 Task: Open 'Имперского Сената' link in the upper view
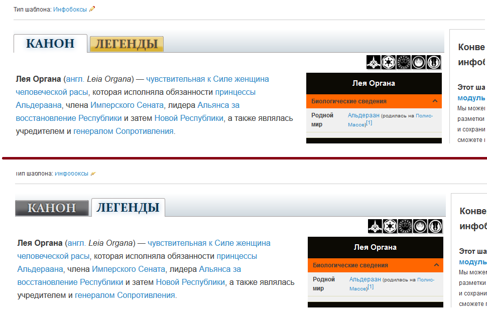pyautogui.click(x=127, y=105)
